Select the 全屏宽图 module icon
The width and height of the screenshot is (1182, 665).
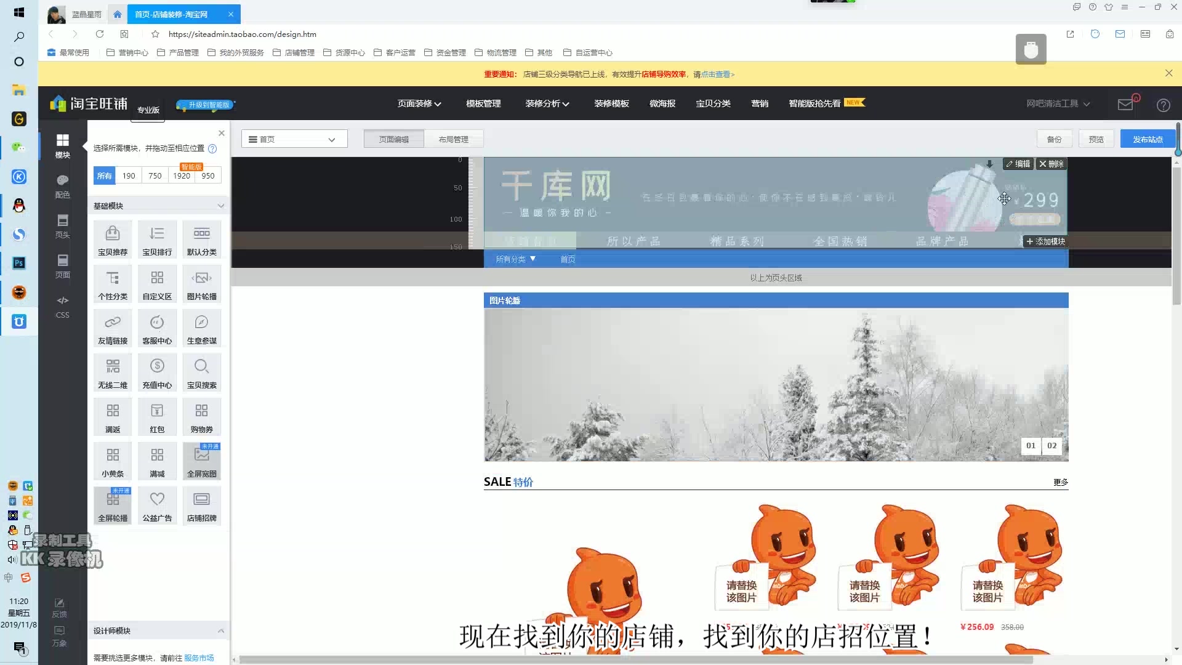pyautogui.click(x=201, y=461)
